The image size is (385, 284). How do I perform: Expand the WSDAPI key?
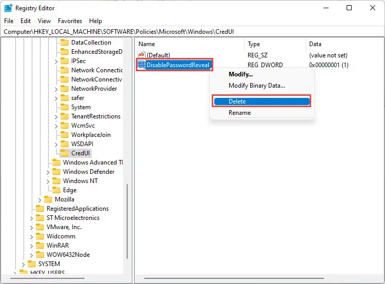click(56, 145)
